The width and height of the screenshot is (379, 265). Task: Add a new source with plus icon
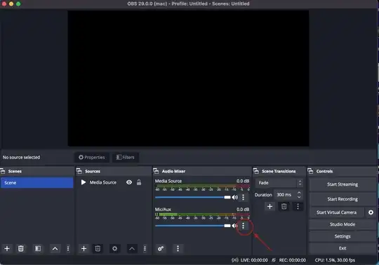[84, 248]
